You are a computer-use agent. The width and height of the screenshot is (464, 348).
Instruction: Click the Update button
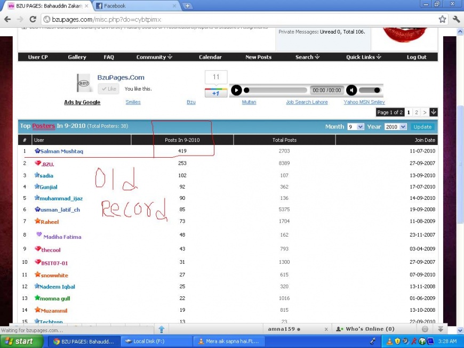422,127
